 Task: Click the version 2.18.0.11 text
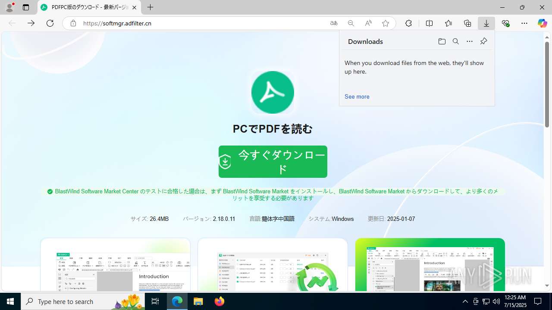point(224,219)
